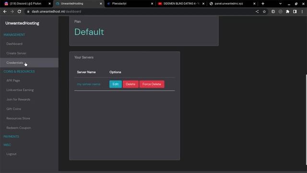Close the SIDEMEN BLIND DATING tab
This screenshot has height=173, width=307.
[203, 3]
